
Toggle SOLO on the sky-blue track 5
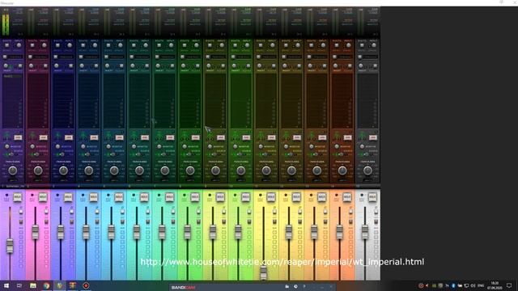pos(119,197)
